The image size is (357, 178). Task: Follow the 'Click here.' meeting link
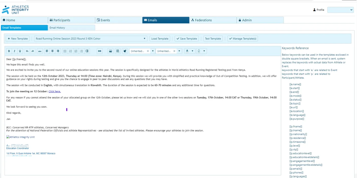(55, 91)
